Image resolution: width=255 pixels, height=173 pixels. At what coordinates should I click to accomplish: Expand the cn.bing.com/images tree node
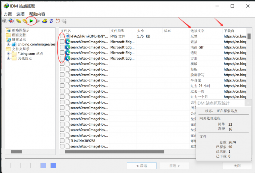click(x=9, y=44)
